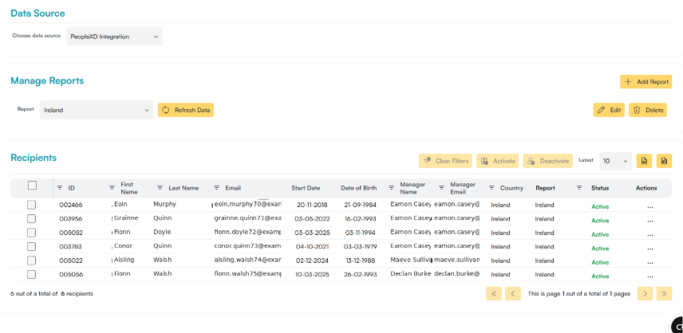Click the Data Source heading
The width and height of the screenshot is (683, 333).
(38, 13)
